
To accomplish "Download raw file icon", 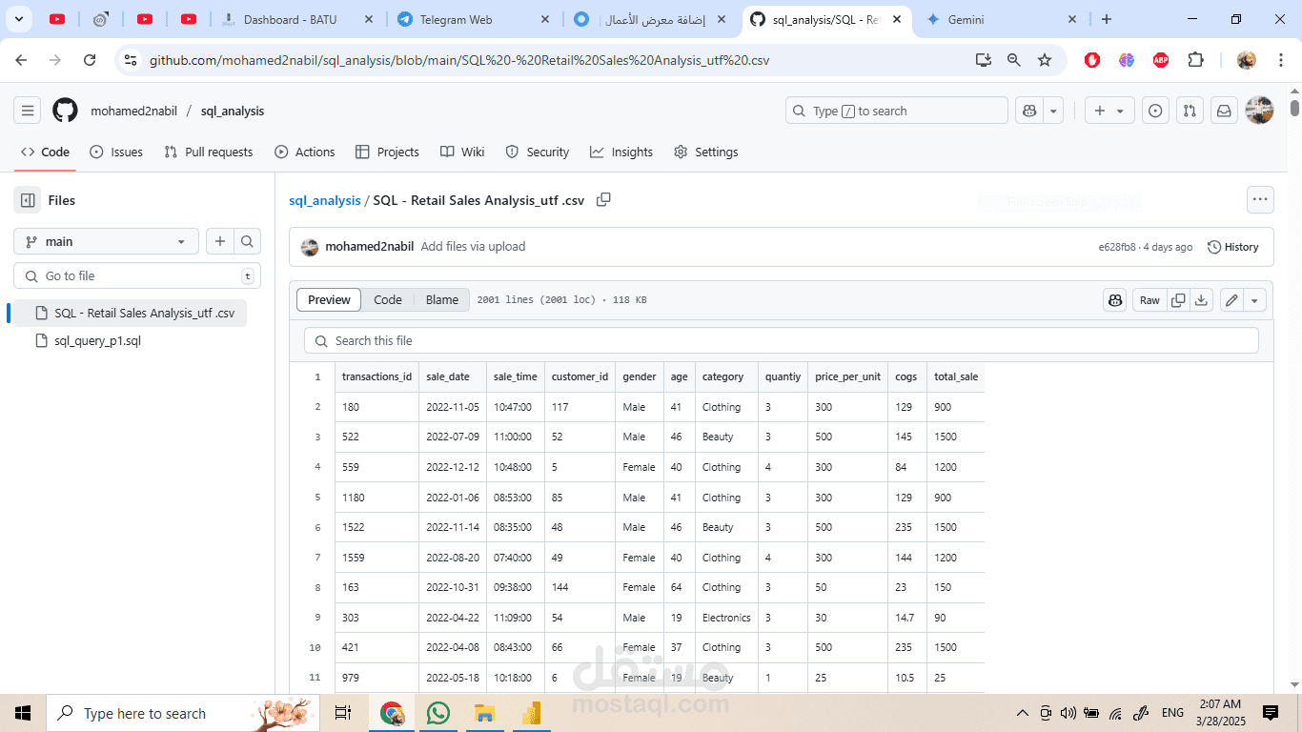I will [x=1201, y=300].
